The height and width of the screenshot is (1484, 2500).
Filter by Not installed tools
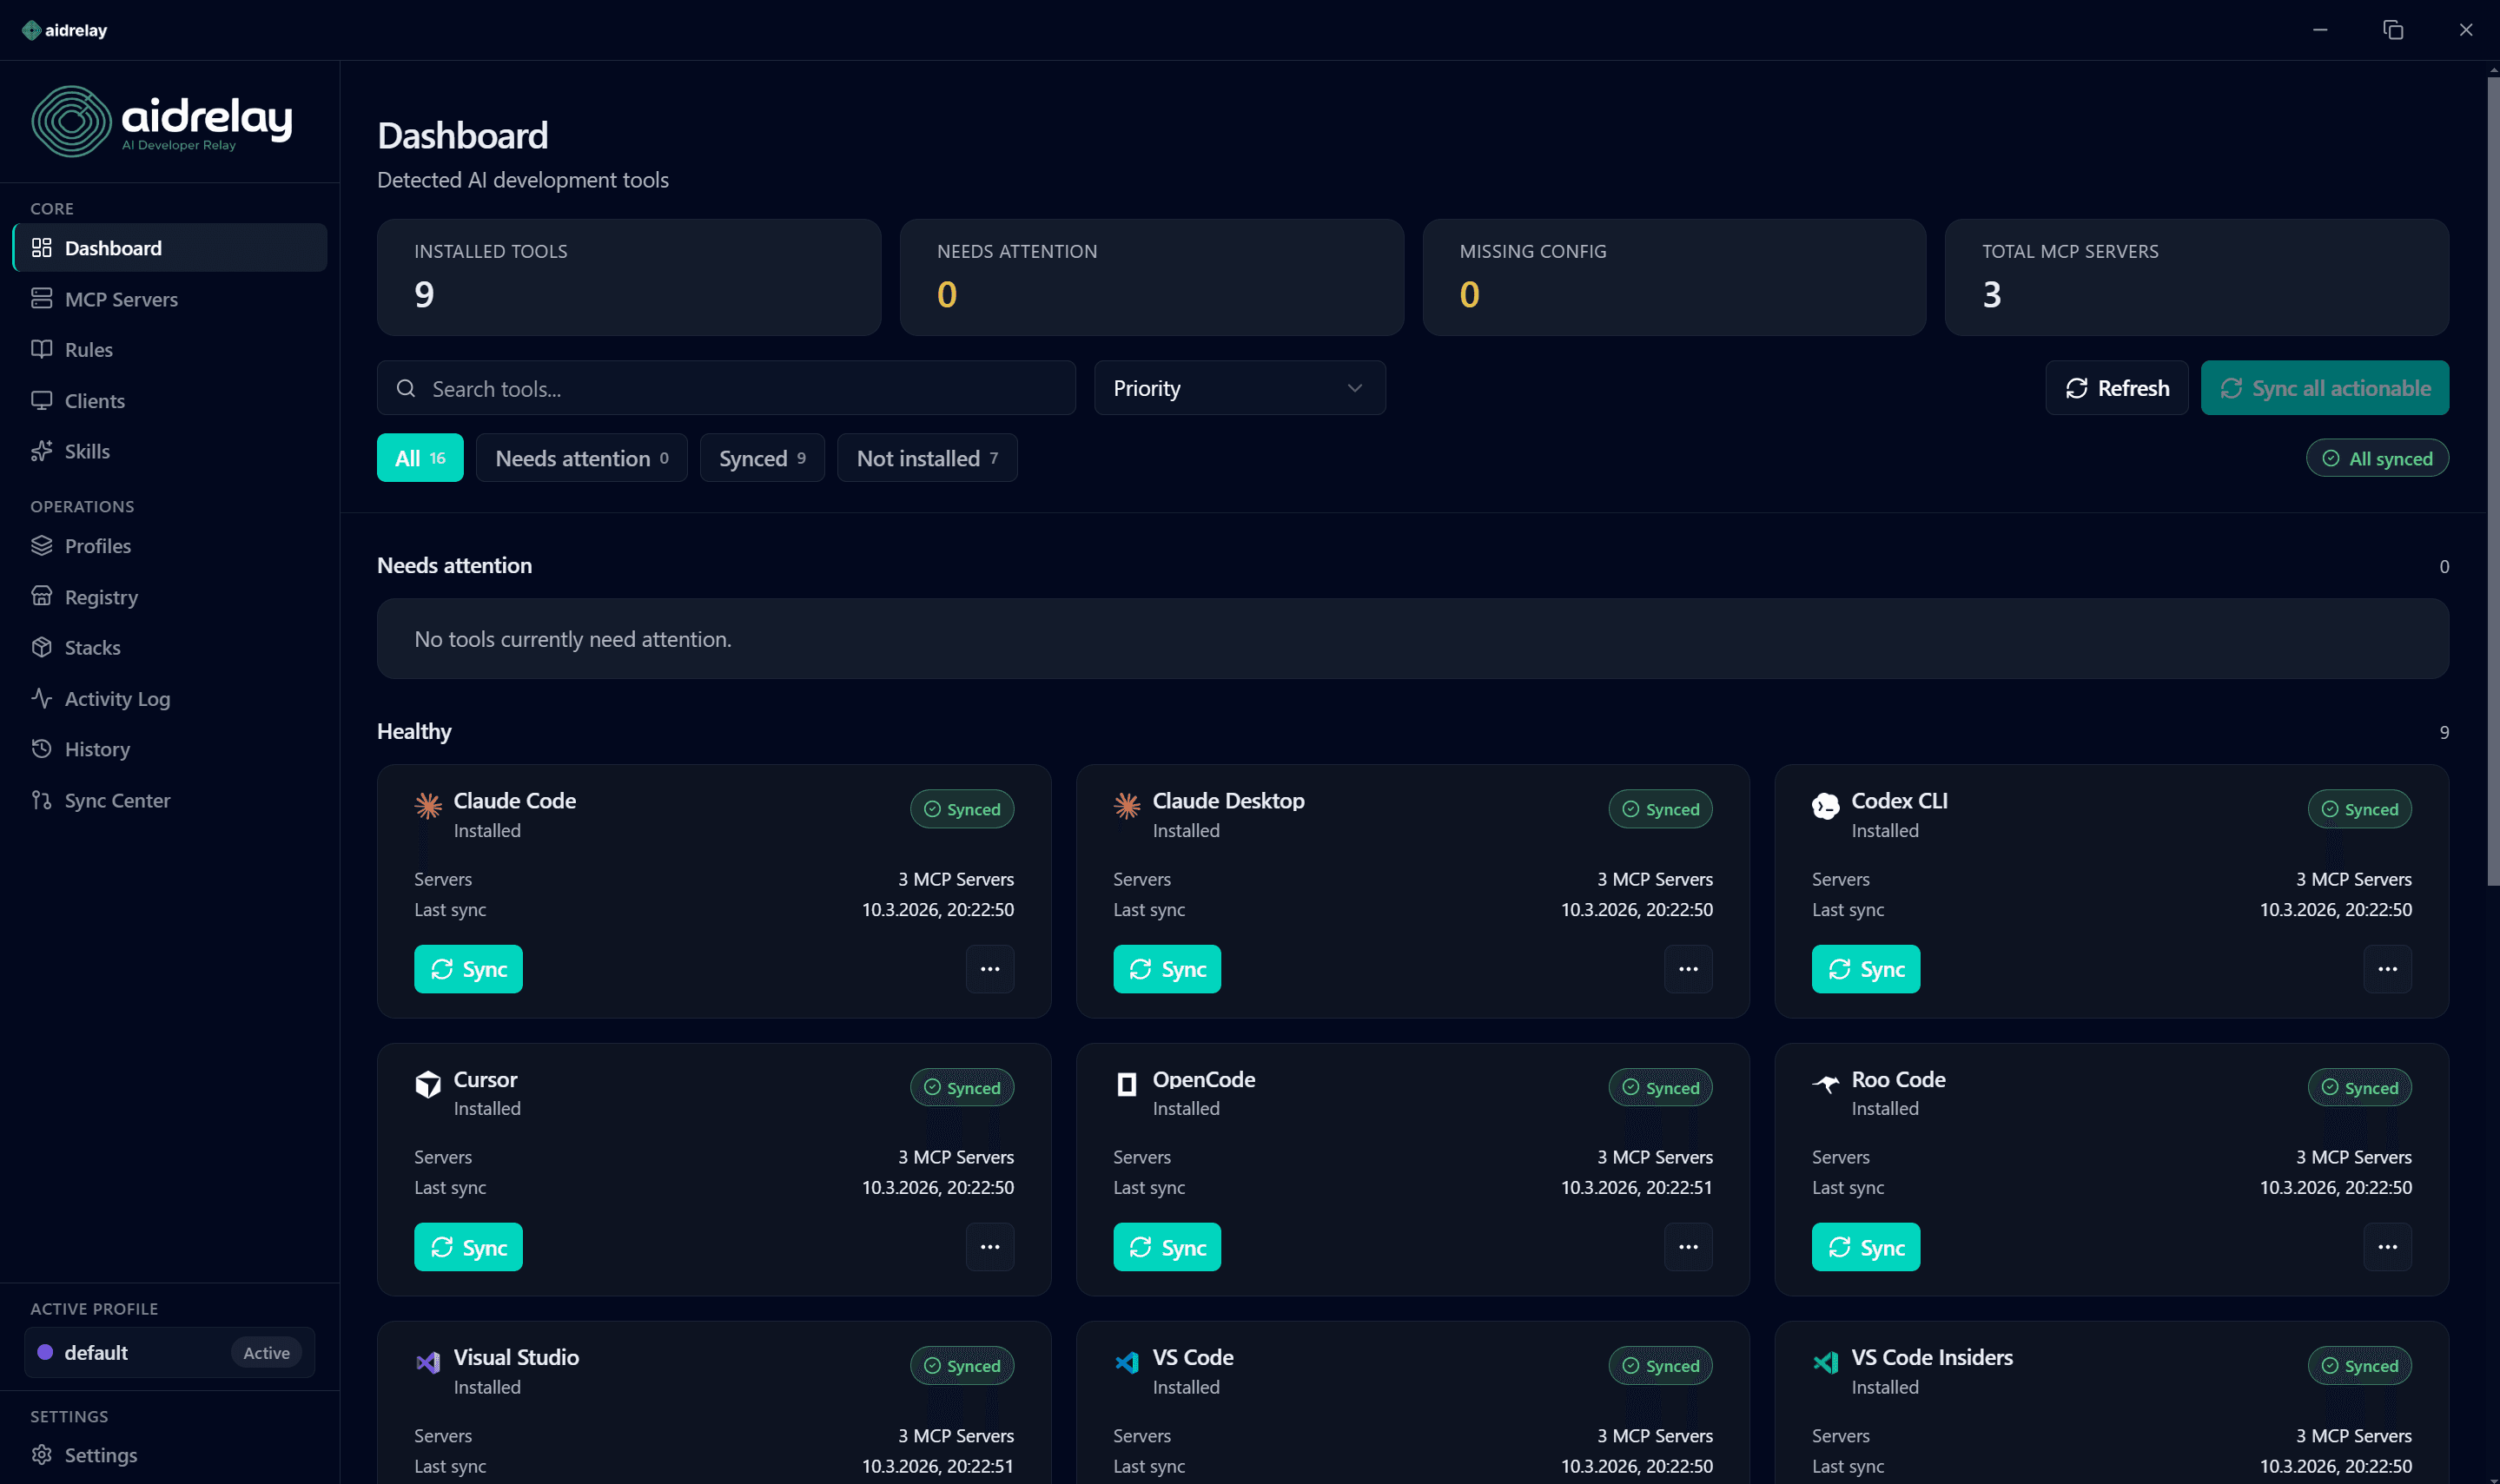coord(928,458)
